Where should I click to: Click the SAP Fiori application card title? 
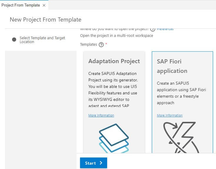pyautogui.click(x=172, y=66)
